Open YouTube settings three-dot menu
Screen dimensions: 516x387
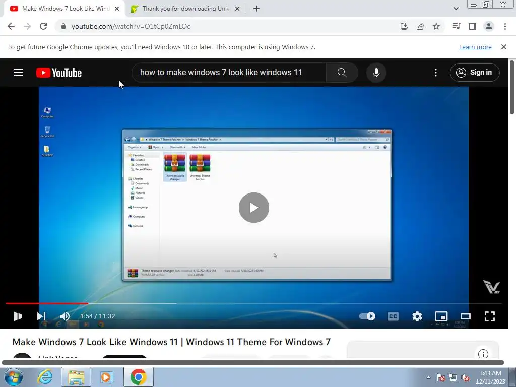436,73
